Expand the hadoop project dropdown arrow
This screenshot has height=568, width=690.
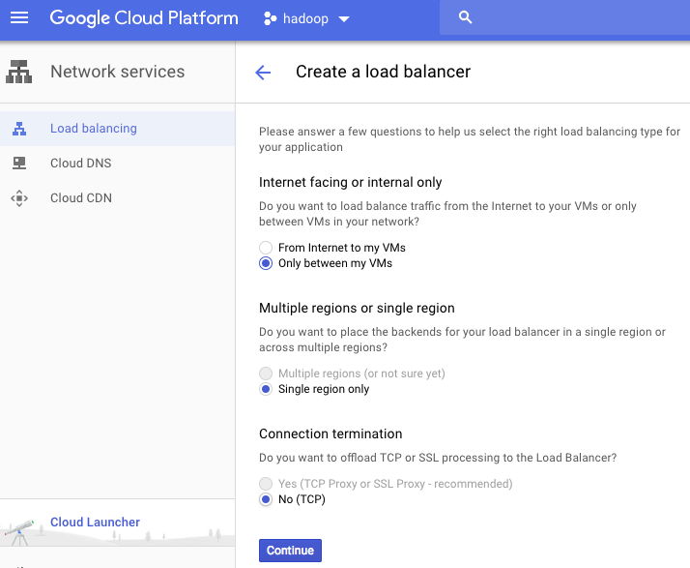coord(344,19)
